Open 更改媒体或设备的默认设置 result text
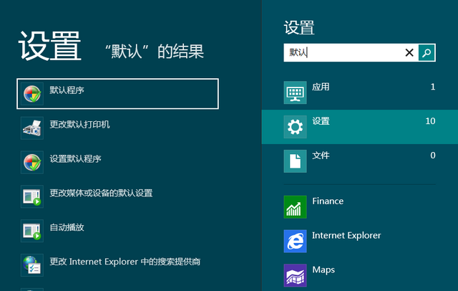The width and height of the screenshot is (458, 291). pyautogui.click(x=101, y=193)
